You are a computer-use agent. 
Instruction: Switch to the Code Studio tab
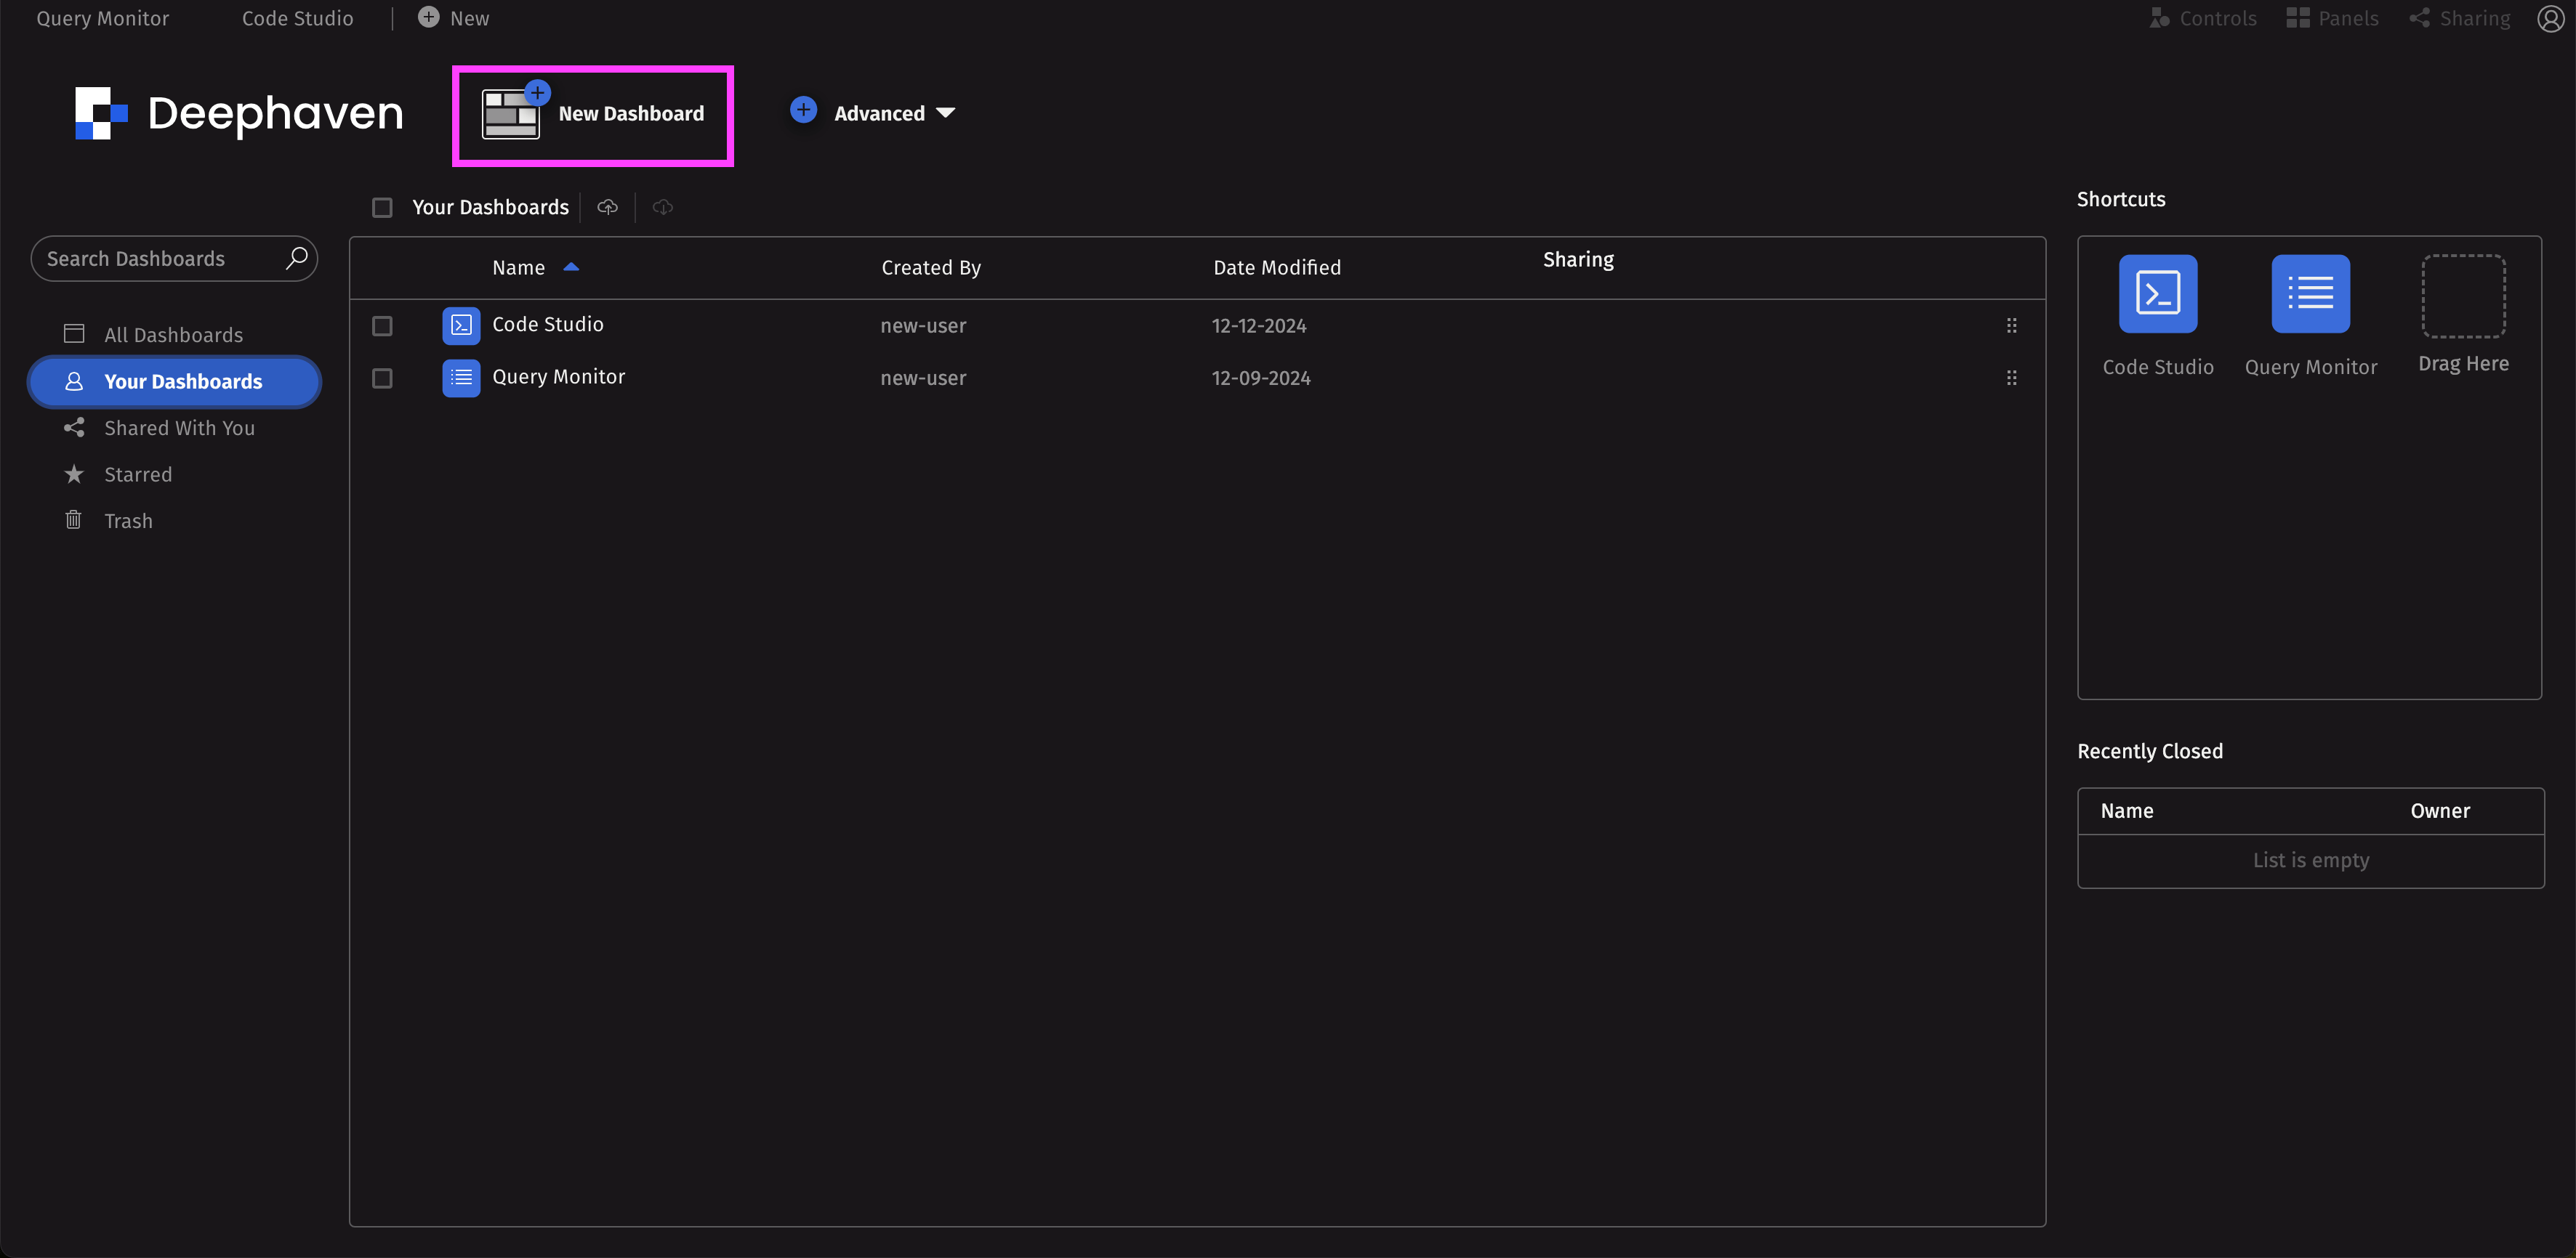297,18
